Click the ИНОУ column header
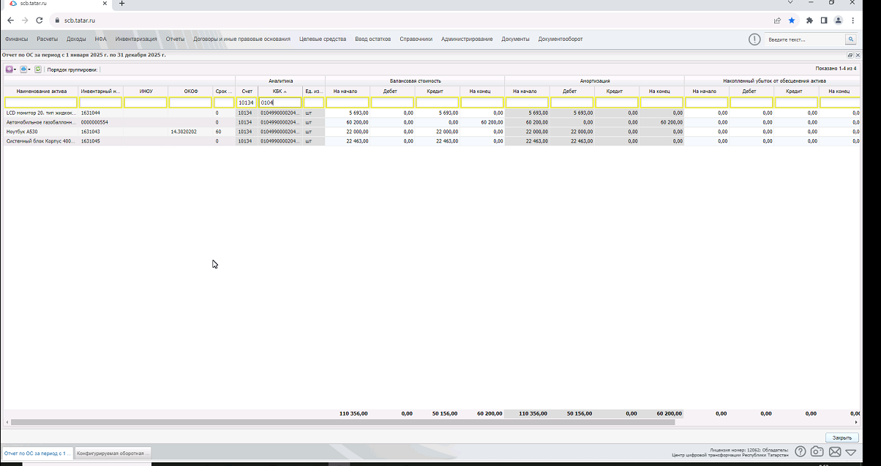 click(x=146, y=91)
